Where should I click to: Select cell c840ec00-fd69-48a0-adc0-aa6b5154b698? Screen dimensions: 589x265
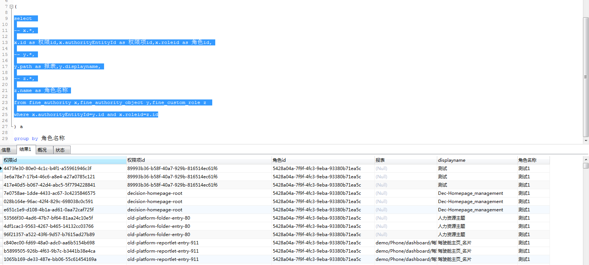click(x=65, y=243)
